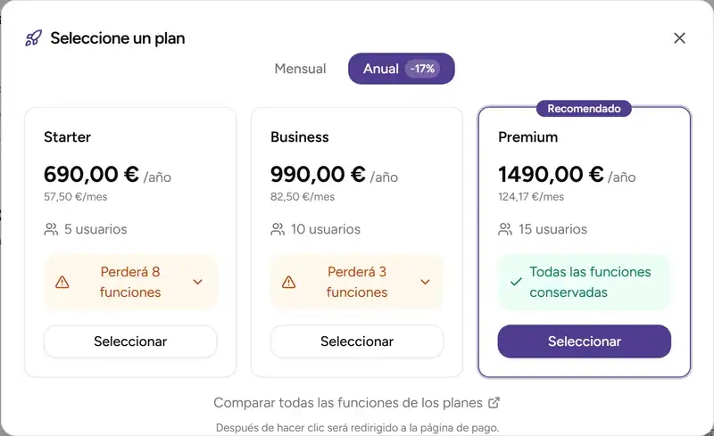This screenshot has height=436, width=714.
Task: Click the rocket icon beside the title
Action: 33,38
